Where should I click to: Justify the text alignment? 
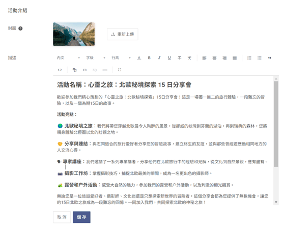pyautogui.click(x=235, y=58)
